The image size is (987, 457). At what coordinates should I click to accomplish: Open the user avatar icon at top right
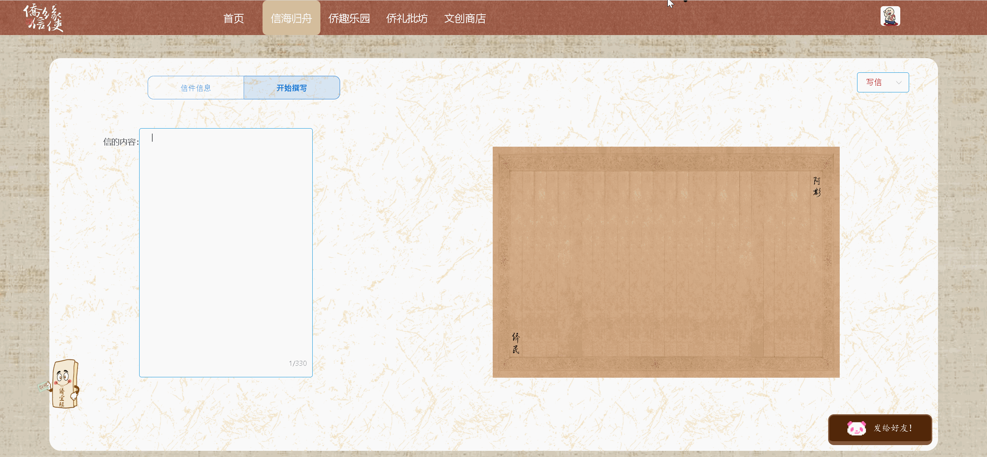(x=890, y=16)
